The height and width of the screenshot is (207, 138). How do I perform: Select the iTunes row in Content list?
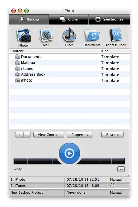(69, 69)
